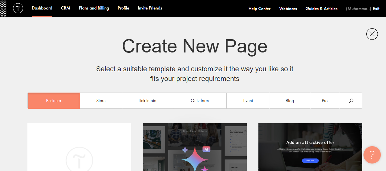Choose the blank page template thumbnail

[79, 147]
